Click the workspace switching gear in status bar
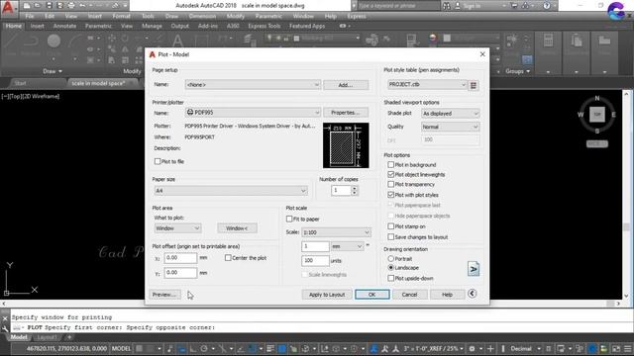 (x=472, y=348)
